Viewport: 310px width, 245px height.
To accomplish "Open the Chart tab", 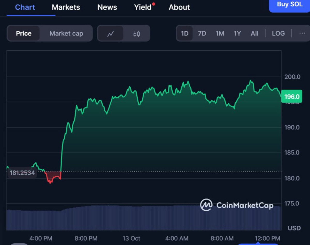I will pyautogui.click(x=25, y=7).
